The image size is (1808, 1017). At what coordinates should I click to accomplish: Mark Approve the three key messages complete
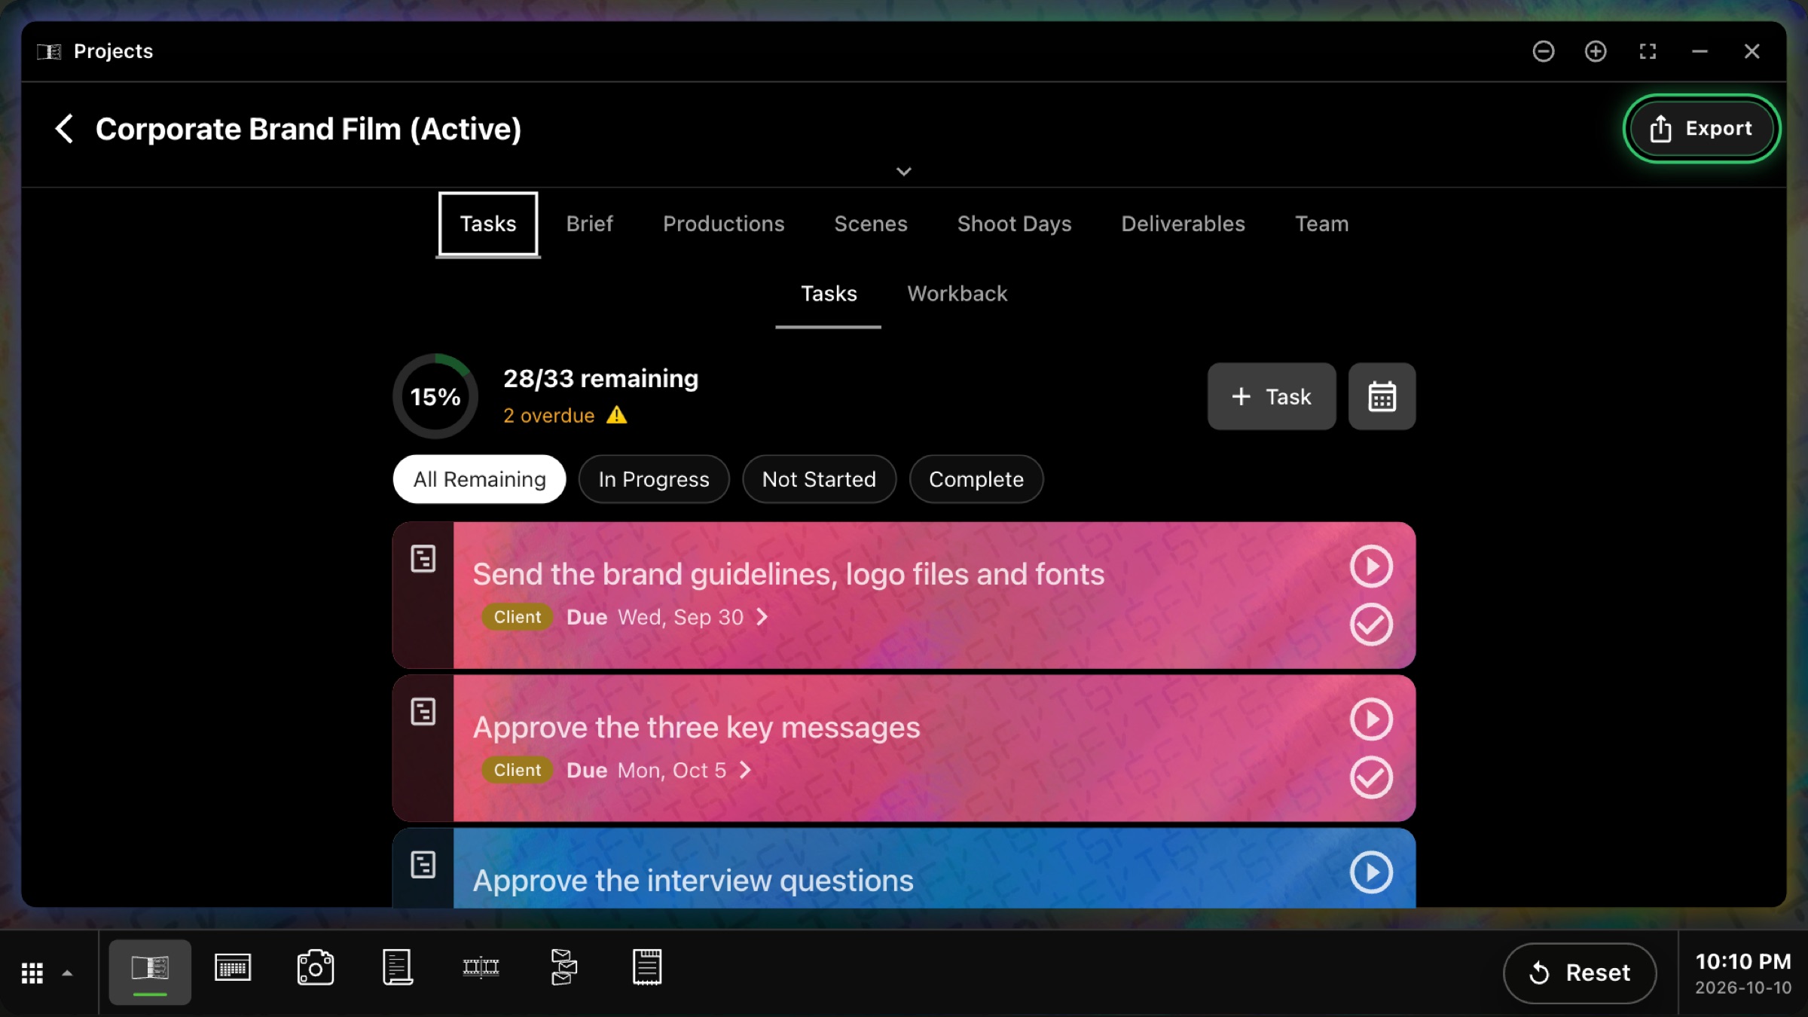(1371, 777)
